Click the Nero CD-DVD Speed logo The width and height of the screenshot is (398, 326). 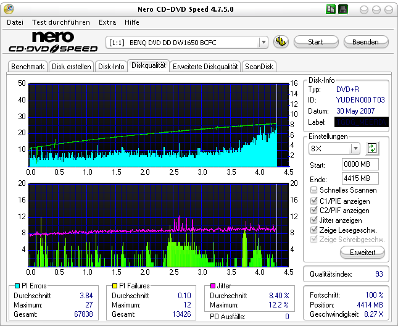click(53, 42)
